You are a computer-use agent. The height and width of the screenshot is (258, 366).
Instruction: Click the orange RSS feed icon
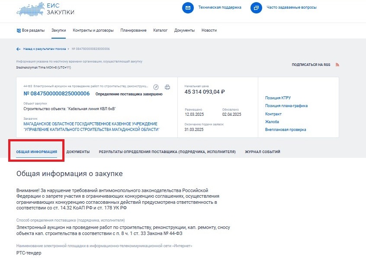(337, 65)
